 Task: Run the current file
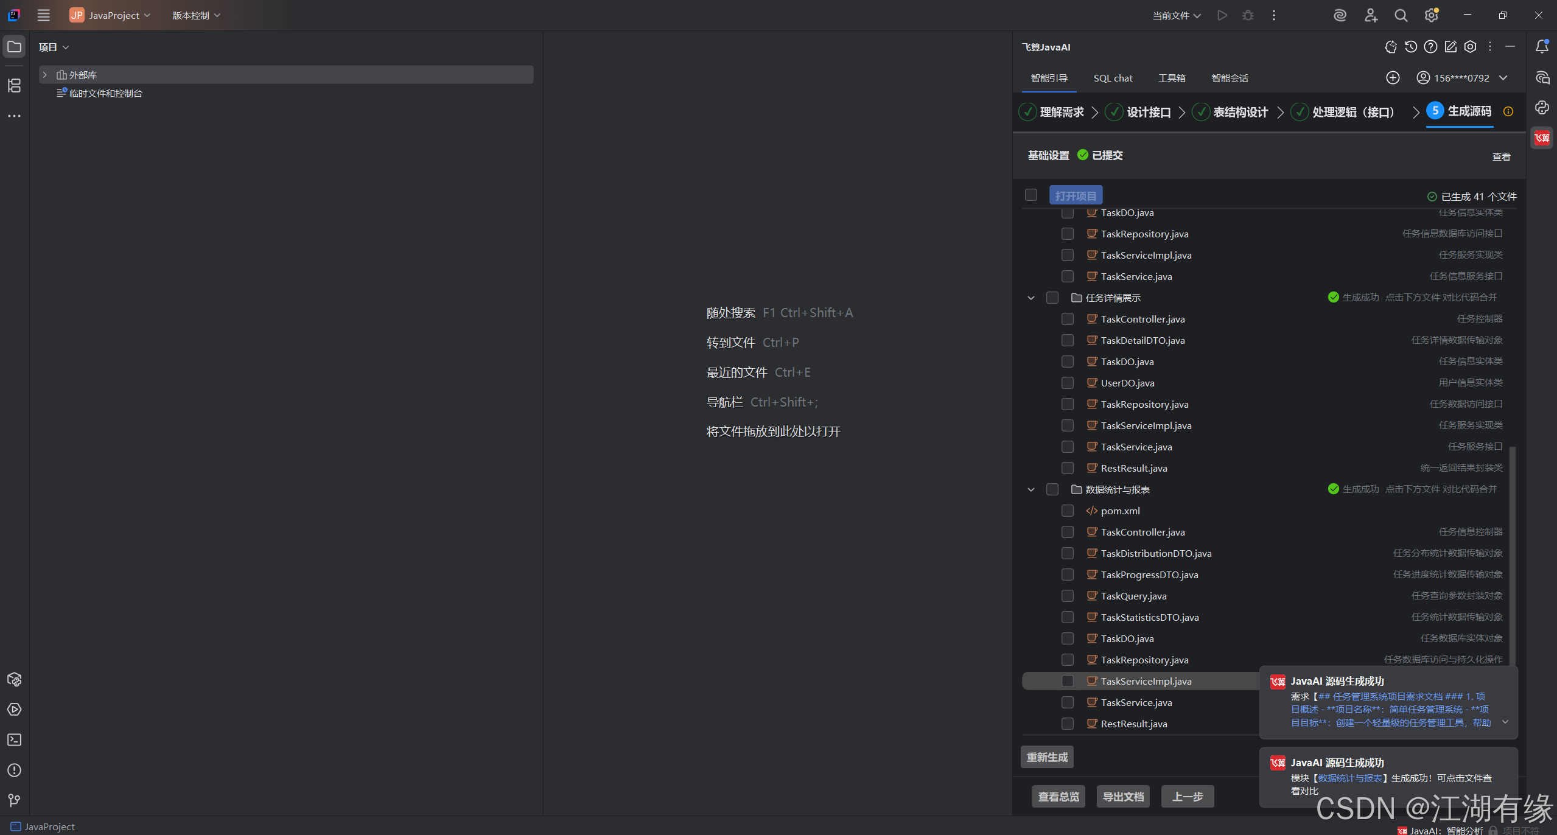pos(1222,15)
